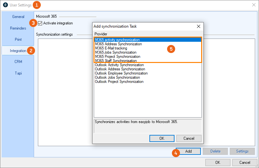Image resolution: width=259 pixels, height=168 pixels.
Task: Confirm with OK in Add synchronization Task dialog
Action: (162, 138)
